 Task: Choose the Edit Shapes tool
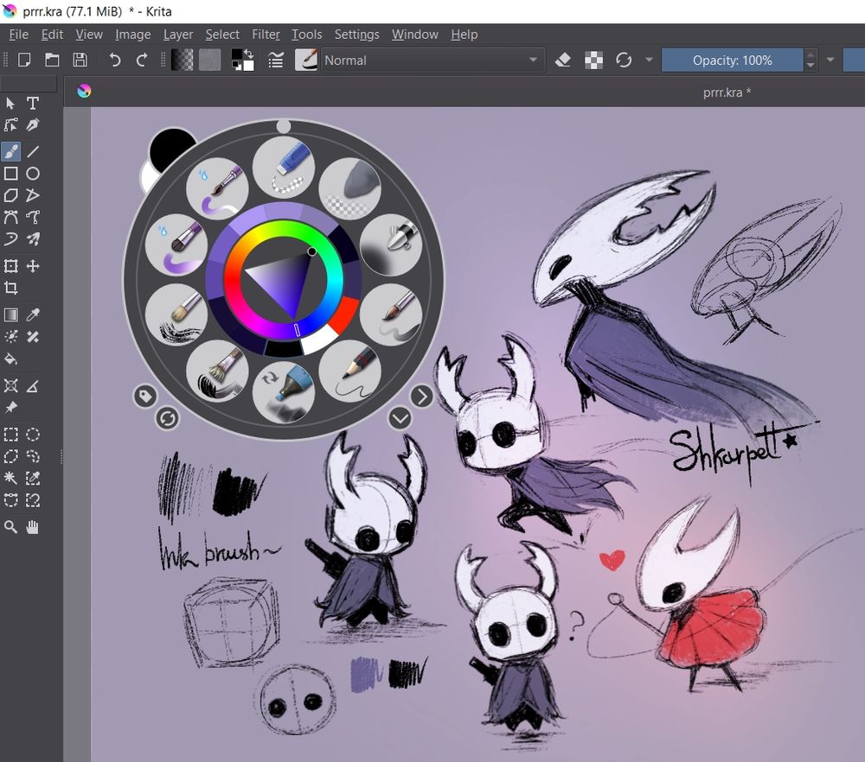pyautogui.click(x=10, y=125)
